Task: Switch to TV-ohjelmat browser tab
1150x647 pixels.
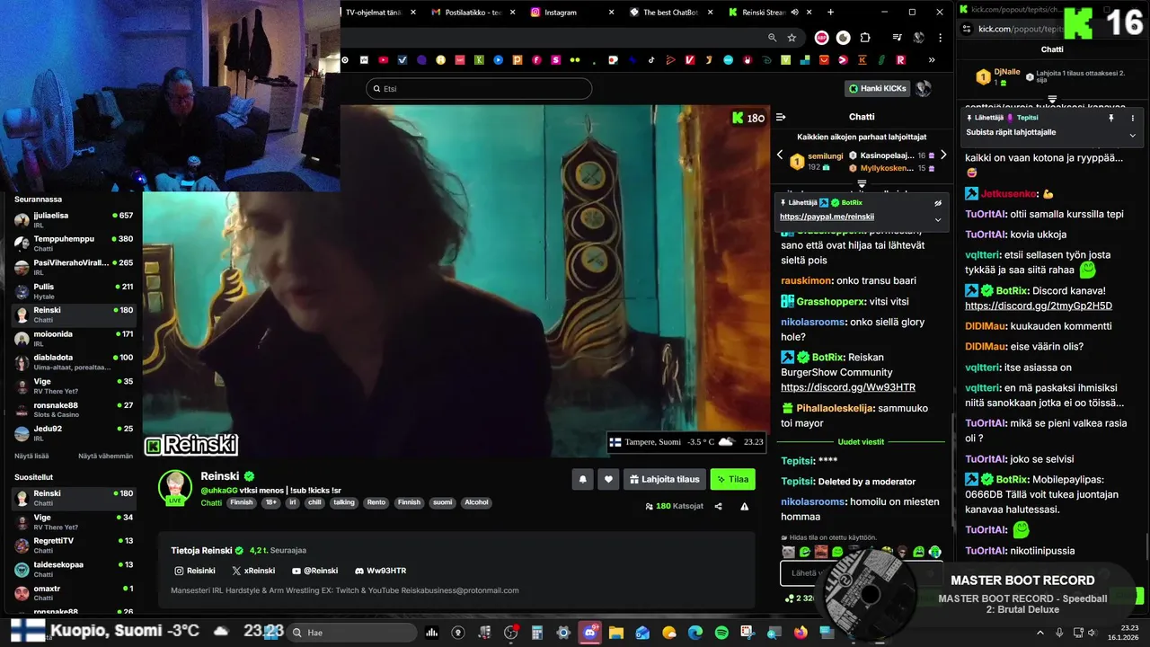Action: (373, 13)
